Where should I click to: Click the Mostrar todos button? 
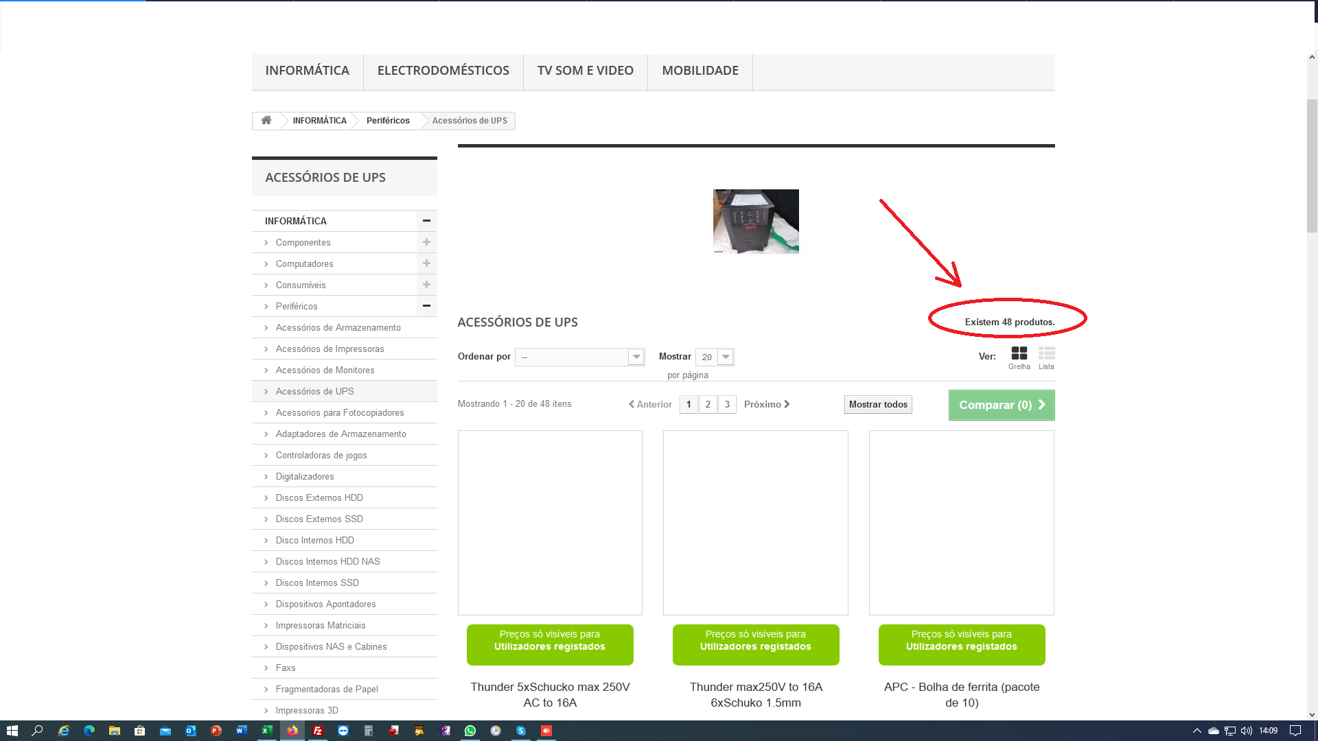pos(878,404)
